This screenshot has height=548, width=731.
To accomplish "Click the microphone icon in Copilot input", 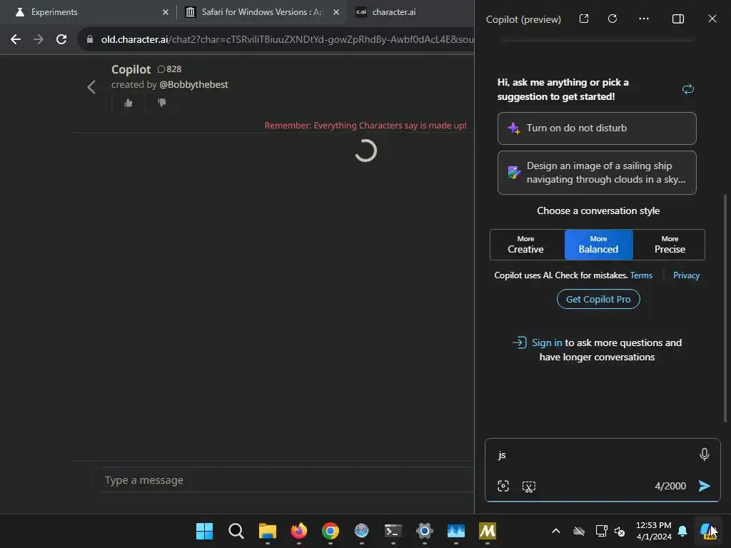I will coord(705,455).
